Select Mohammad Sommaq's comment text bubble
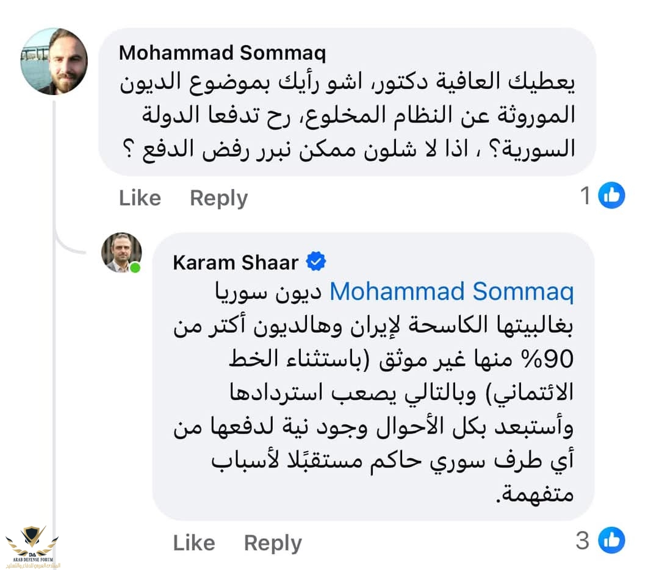This screenshot has width=659, height=570. tap(347, 116)
